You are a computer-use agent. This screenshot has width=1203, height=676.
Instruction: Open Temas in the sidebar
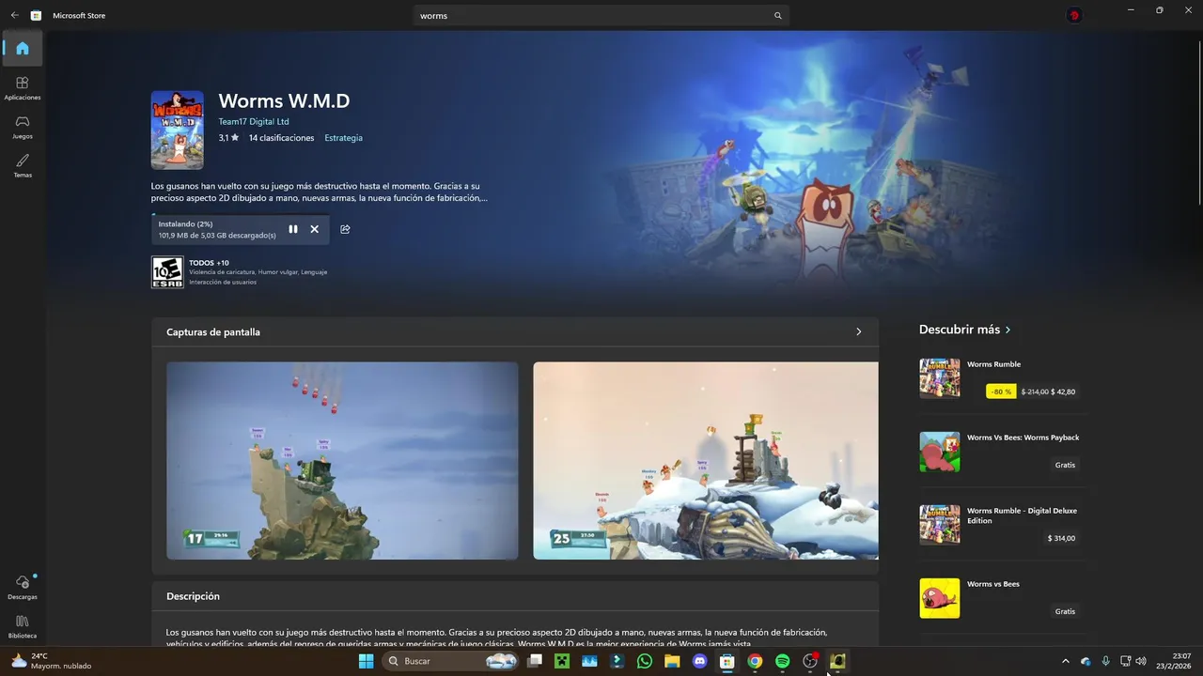pos(23,165)
